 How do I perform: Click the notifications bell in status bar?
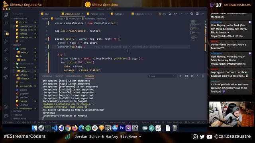204,122
